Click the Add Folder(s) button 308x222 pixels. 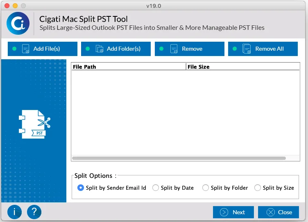tap(116, 49)
